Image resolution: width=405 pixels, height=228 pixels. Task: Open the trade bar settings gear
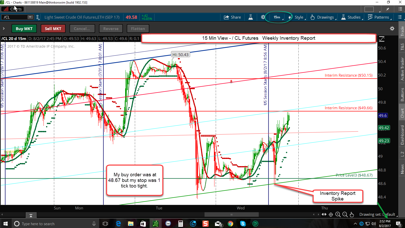(x=392, y=29)
